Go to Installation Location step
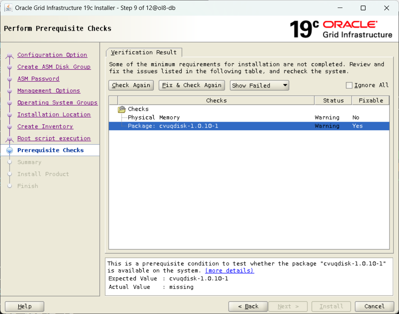This screenshot has width=399, height=314. (54, 114)
